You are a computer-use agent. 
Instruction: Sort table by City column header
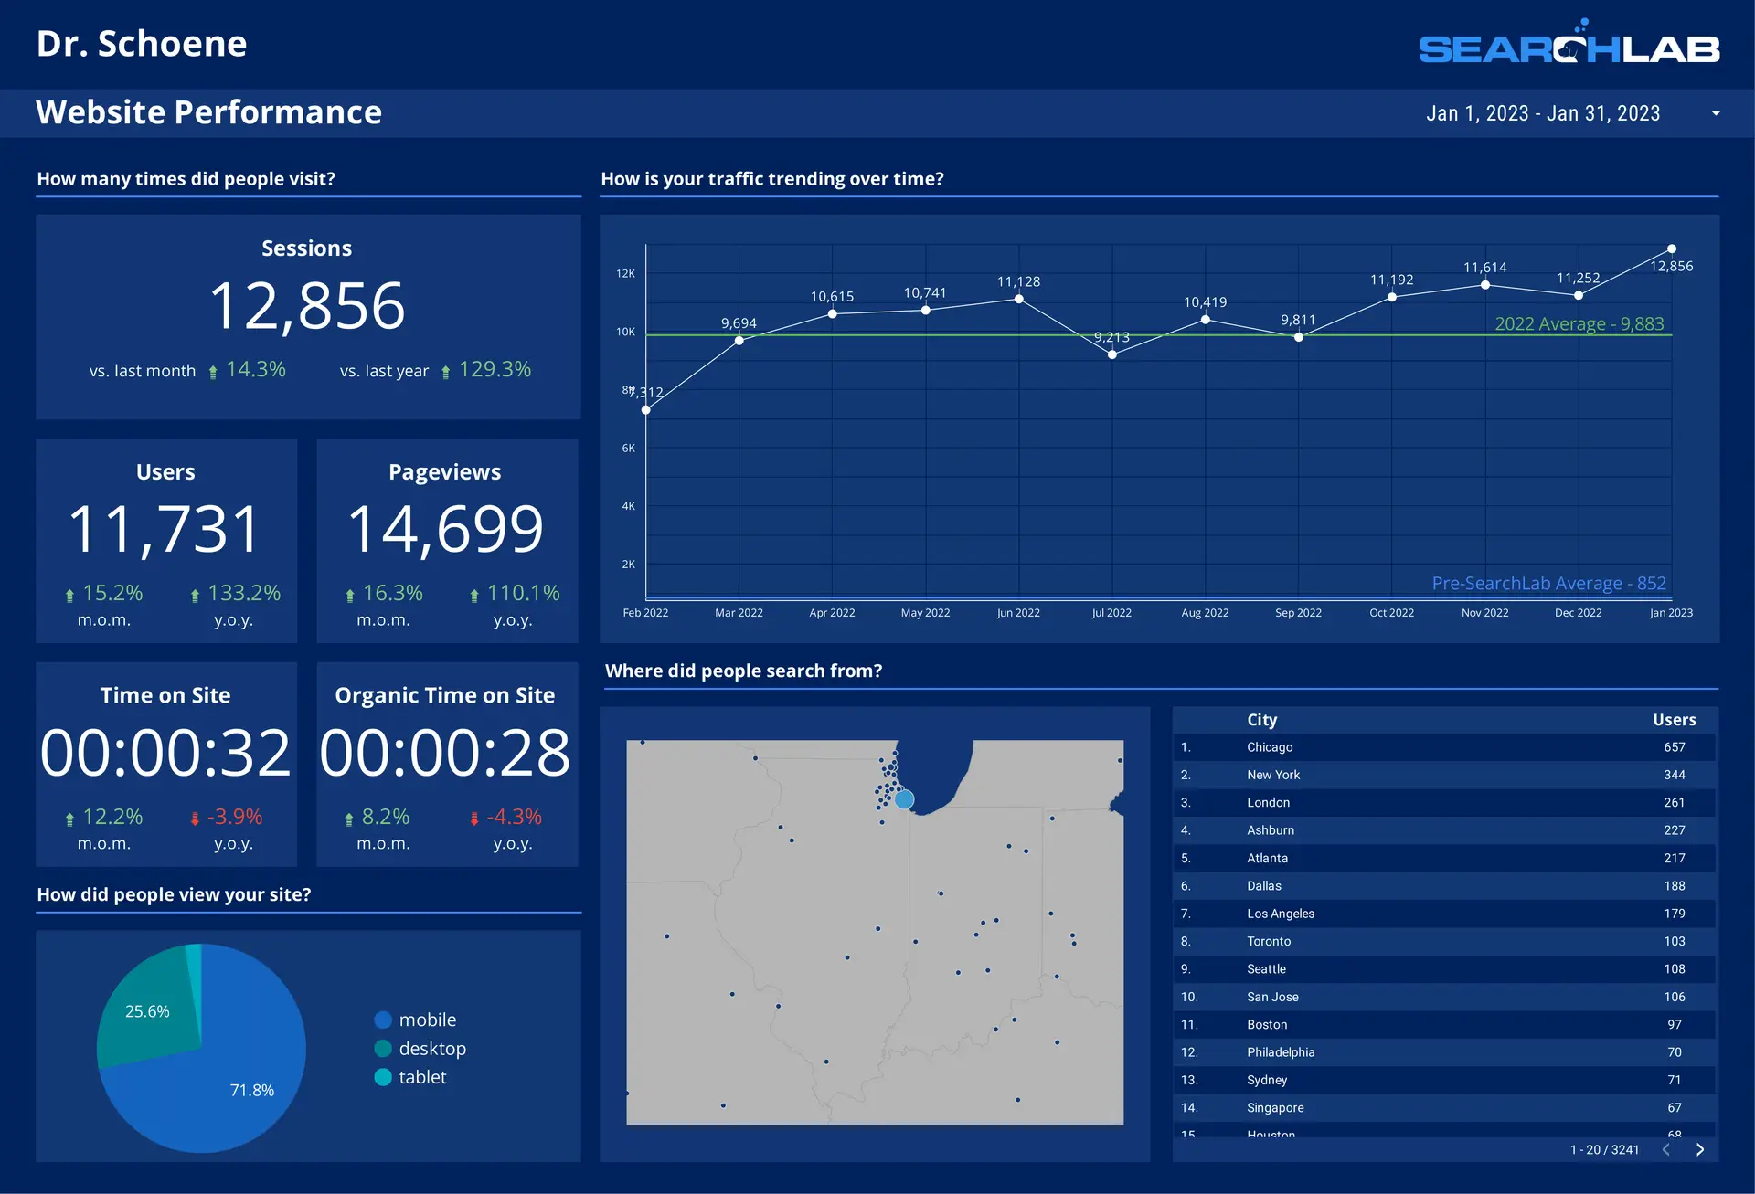[x=1261, y=720]
